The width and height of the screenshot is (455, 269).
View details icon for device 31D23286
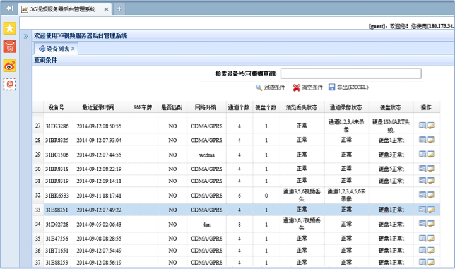[x=423, y=125]
